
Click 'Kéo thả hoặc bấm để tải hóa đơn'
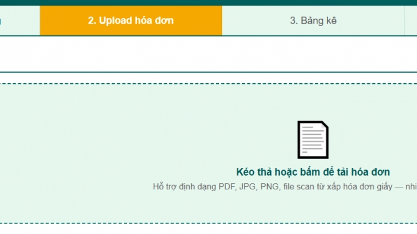[313, 172]
